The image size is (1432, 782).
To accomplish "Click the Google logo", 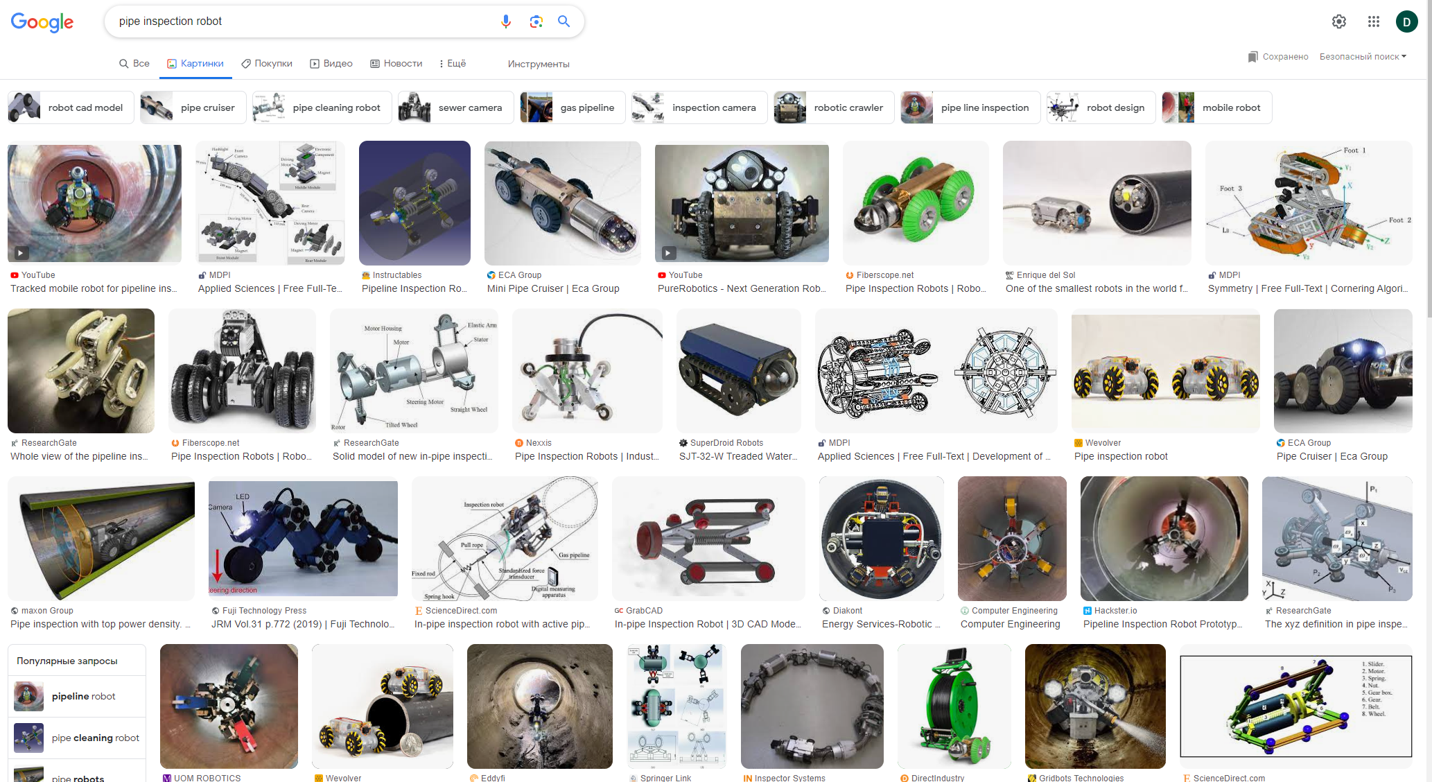I will [x=42, y=22].
